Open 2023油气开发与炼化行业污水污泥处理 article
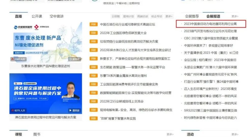This screenshot has width=247, height=137. 210,31
